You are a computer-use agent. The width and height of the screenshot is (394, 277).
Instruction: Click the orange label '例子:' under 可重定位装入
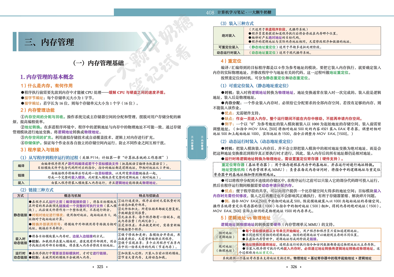point(229,124)
